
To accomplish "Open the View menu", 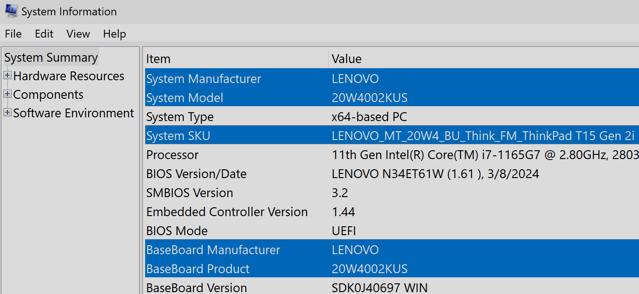I will [78, 33].
